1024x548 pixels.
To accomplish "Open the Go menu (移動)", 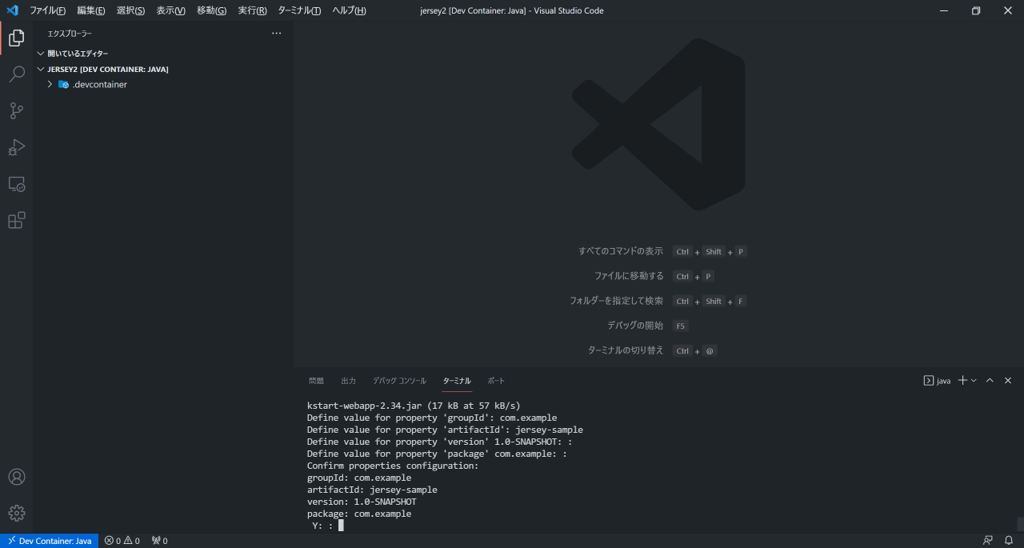I will point(211,10).
